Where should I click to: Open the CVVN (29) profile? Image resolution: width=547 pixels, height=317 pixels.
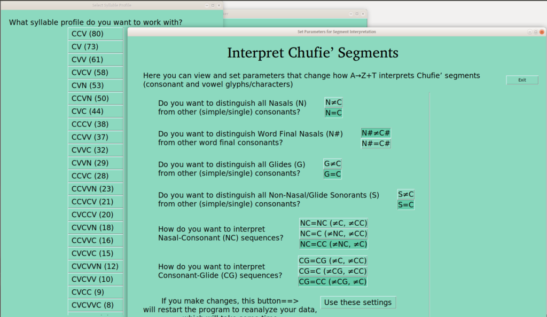click(95, 163)
